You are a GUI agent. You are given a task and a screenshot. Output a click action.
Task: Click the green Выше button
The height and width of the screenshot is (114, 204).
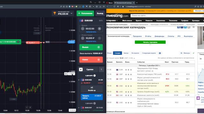pyautogui.click(x=91, y=47)
